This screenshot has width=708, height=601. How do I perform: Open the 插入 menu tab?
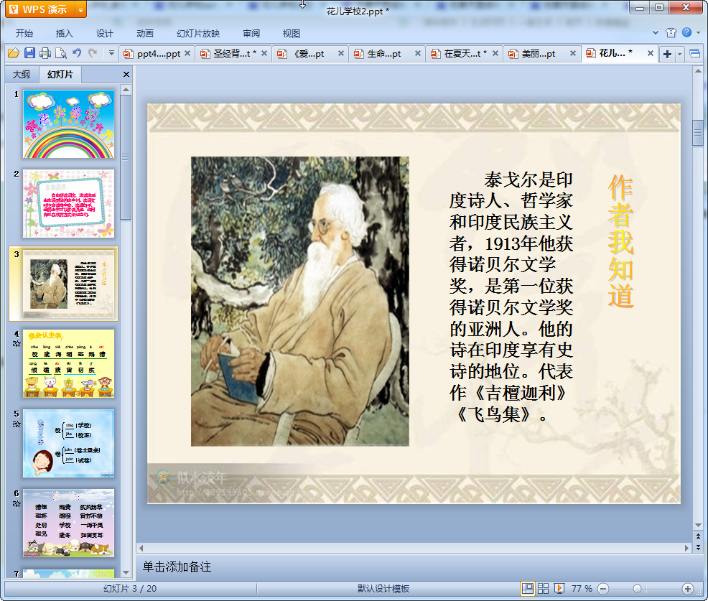(x=64, y=34)
